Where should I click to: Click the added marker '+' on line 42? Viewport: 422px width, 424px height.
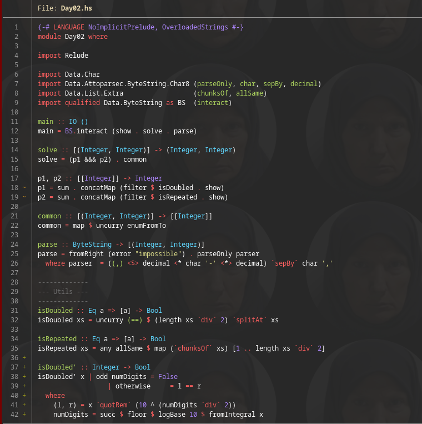(24, 415)
